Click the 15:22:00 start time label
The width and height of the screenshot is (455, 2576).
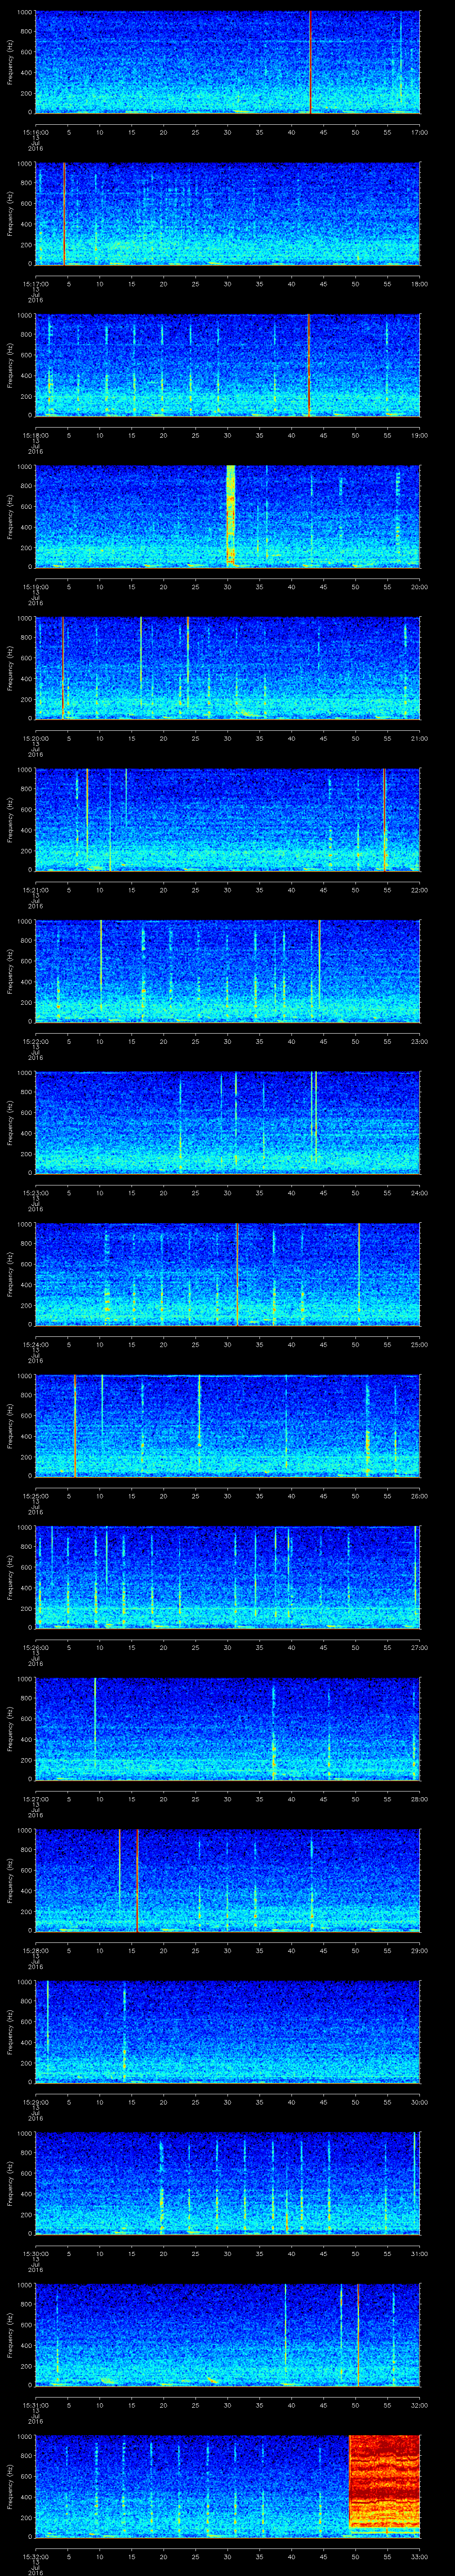click(35, 1041)
